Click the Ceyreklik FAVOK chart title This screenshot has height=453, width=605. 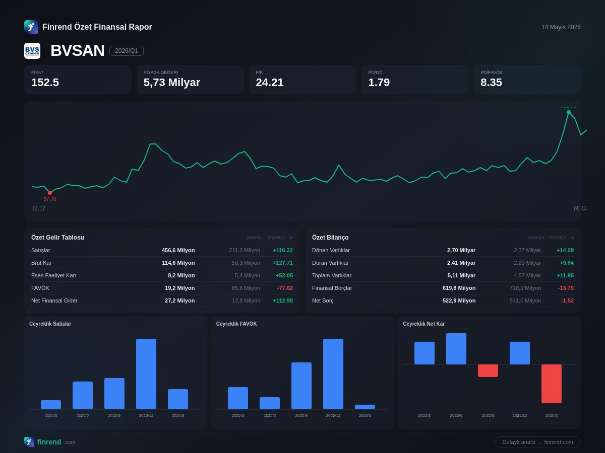(x=236, y=324)
